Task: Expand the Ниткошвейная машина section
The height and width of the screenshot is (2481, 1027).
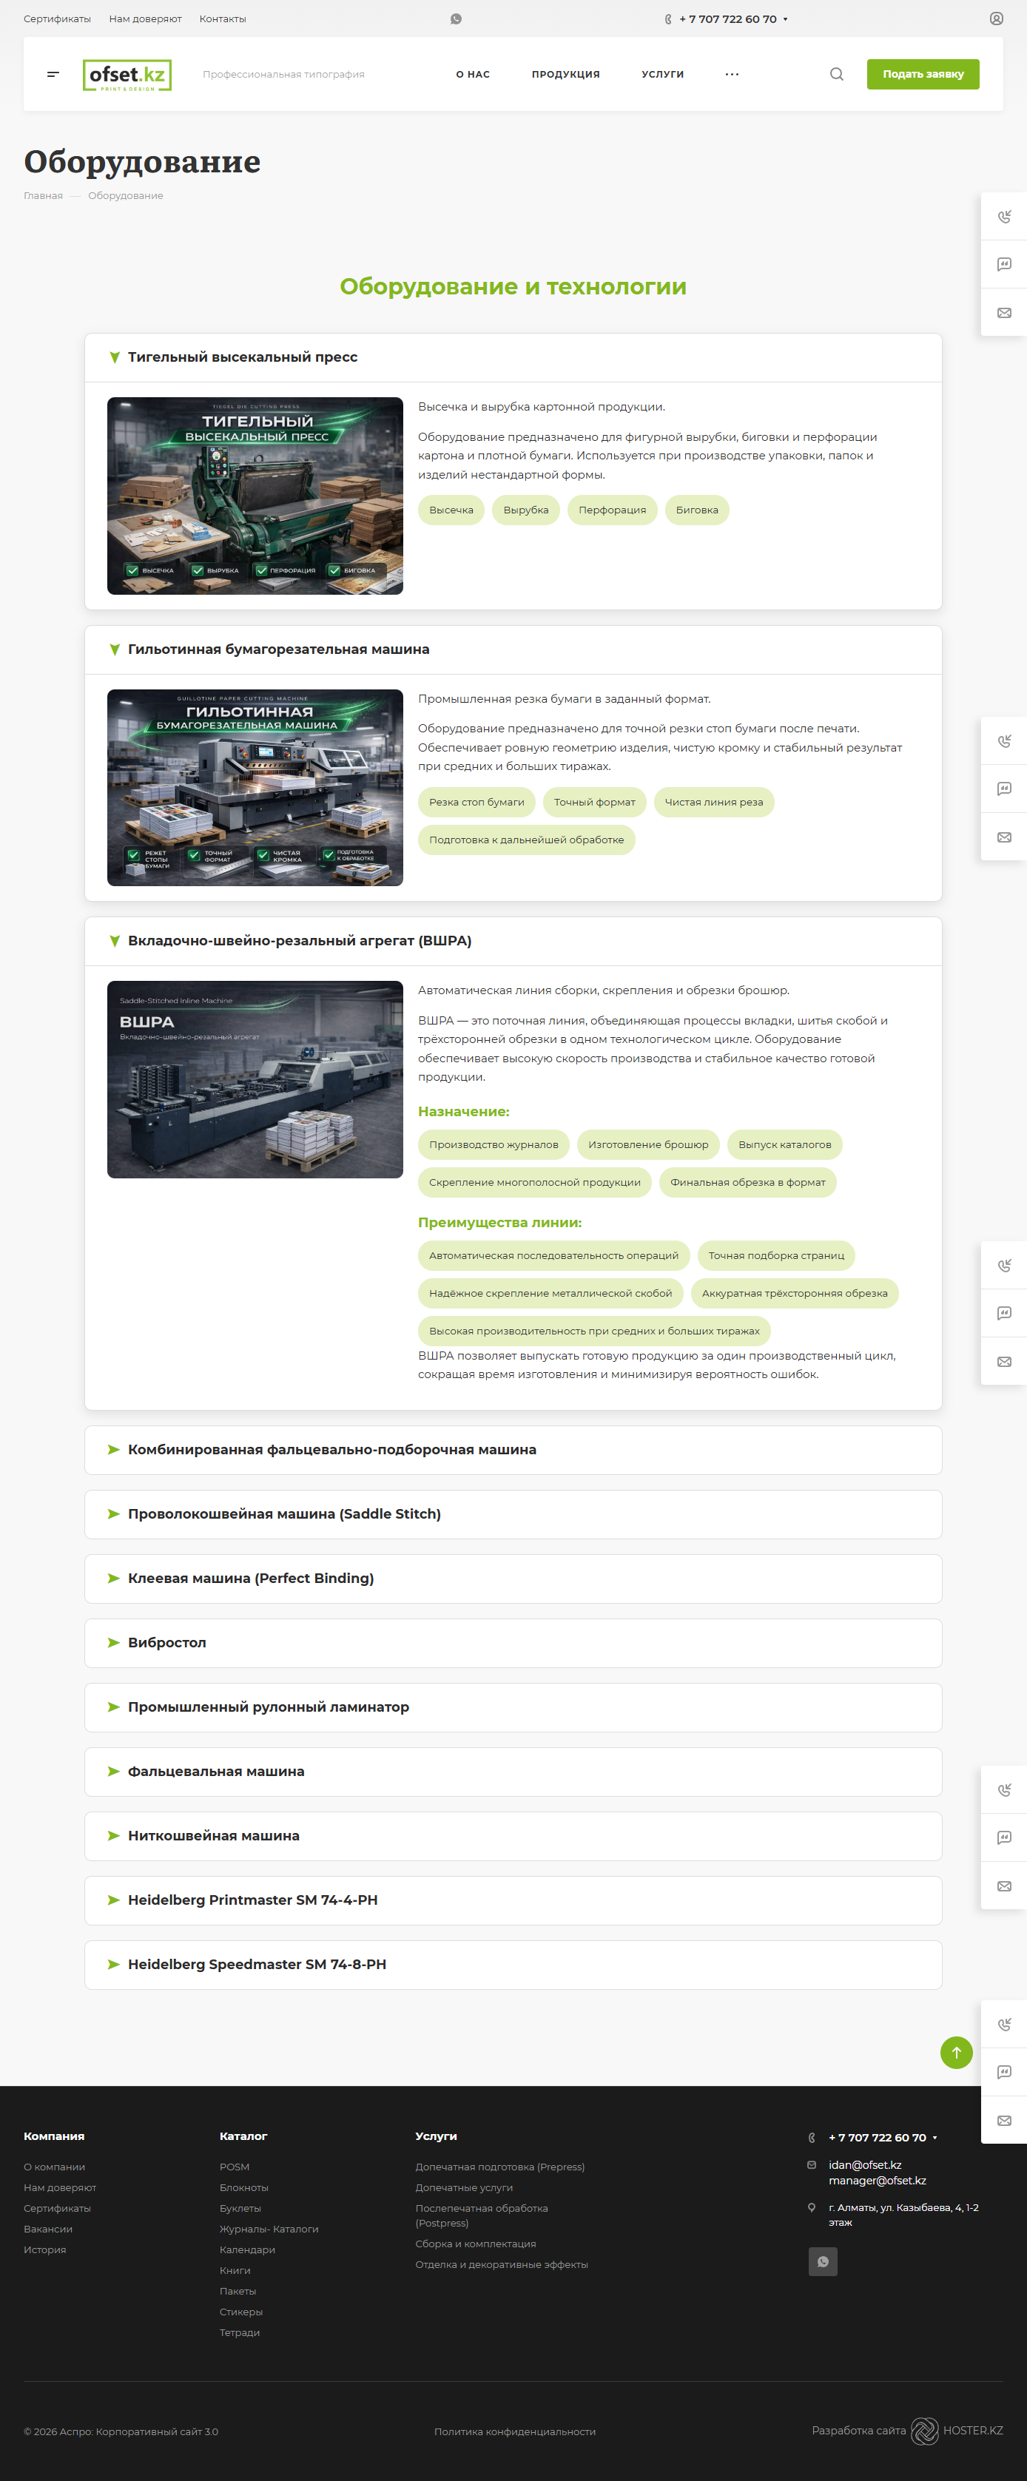Action: tap(513, 1836)
